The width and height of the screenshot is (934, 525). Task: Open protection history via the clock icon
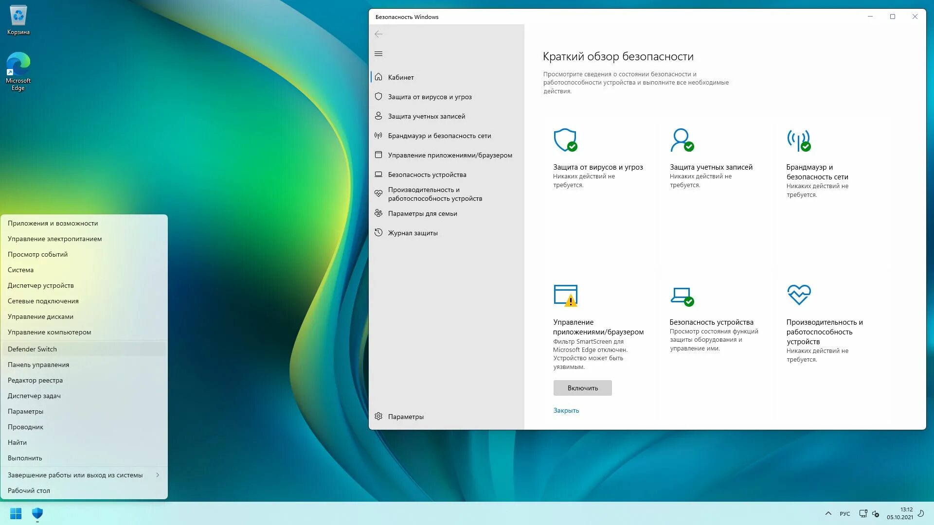(x=379, y=233)
